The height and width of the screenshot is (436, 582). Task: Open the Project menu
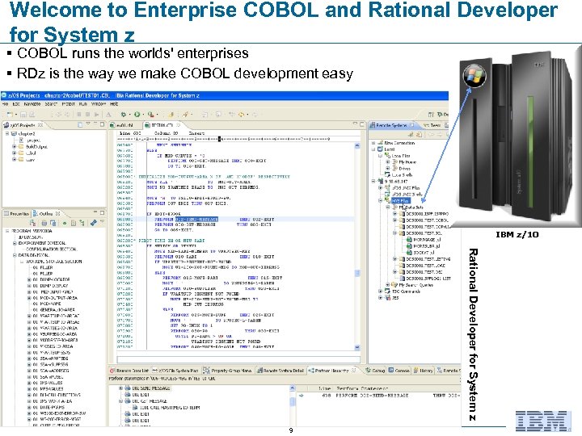point(68,104)
